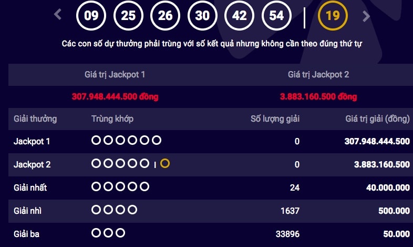The width and height of the screenshot is (413, 247).
Task: Click the Jackpot 2 prize row label
Action: coord(32,164)
